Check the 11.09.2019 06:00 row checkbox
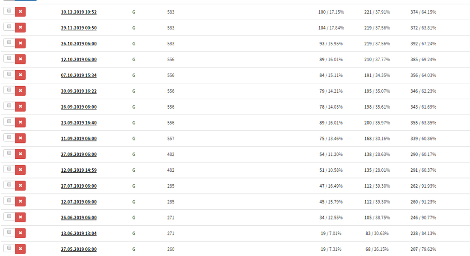The image size is (470, 256). [9, 138]
